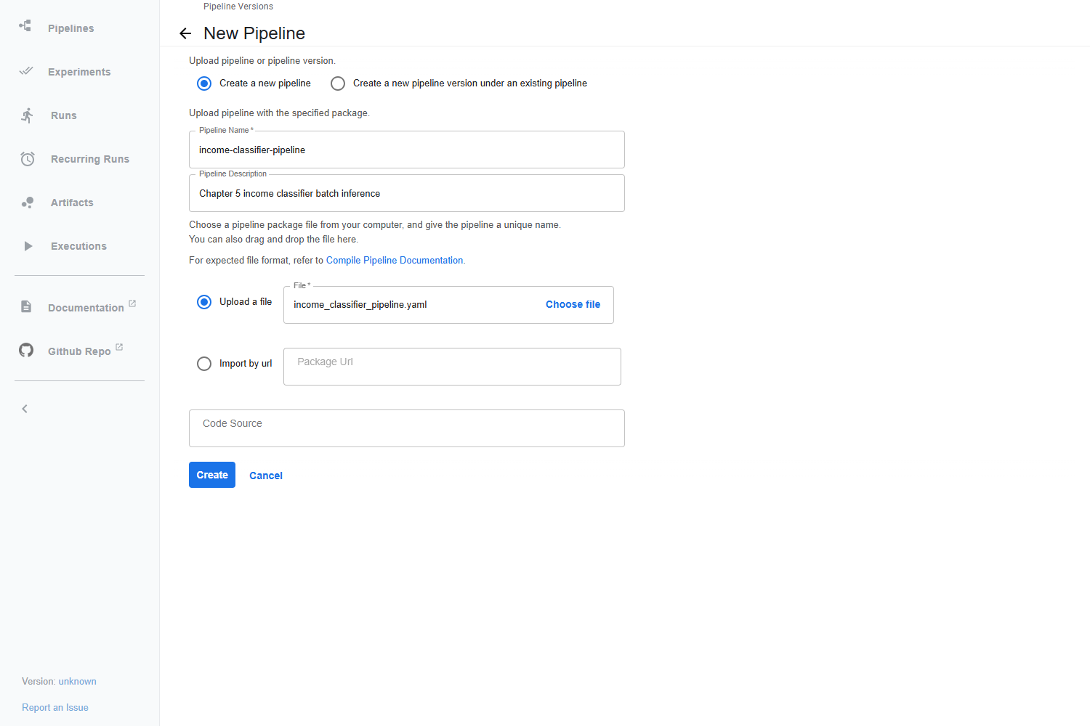Image resolution: width=1090 pixels, height=726 pixels.
Task: Open the Pipelines menu label
Action: click(71, 28)
